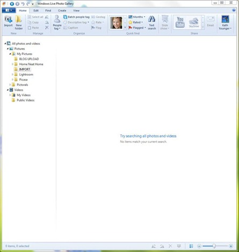239x252 pixels.
Task: Click Try searching all photos and videos link
Action: [x=148, y=136]
